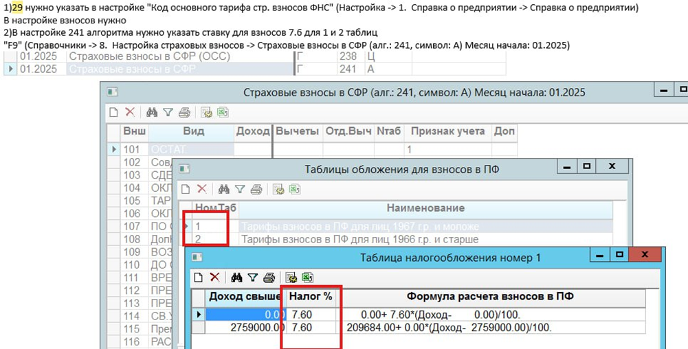Select algorithm number 238 cell

click(x=350, y=56)
